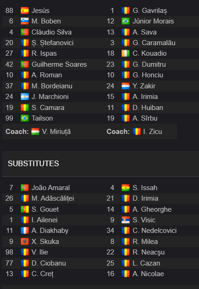Click Brazil flag next to Júnior Morais
The height and width of the screenshot is (289, 199).
coord(126,21)
